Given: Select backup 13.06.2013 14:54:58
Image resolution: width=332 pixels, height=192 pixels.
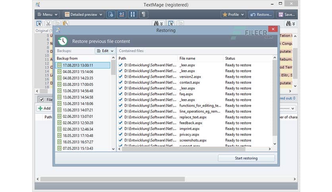Looking at the screenshot, I should click(x=83, y=97).
